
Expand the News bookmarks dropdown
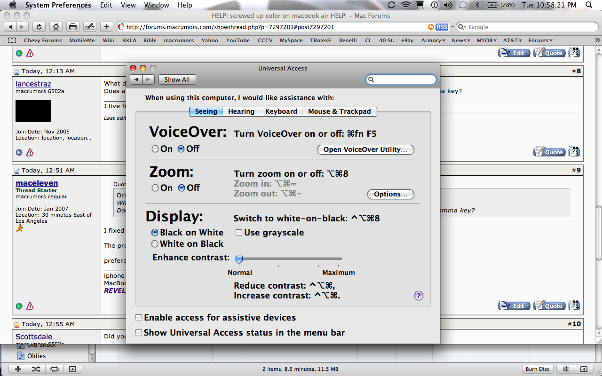point(461,40)
